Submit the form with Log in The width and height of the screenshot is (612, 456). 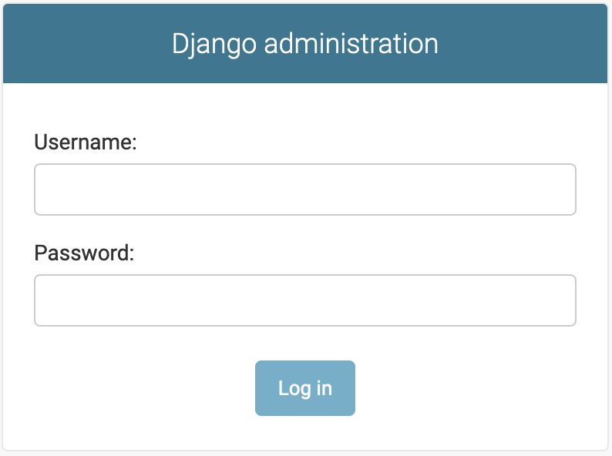tap(304, 388)
